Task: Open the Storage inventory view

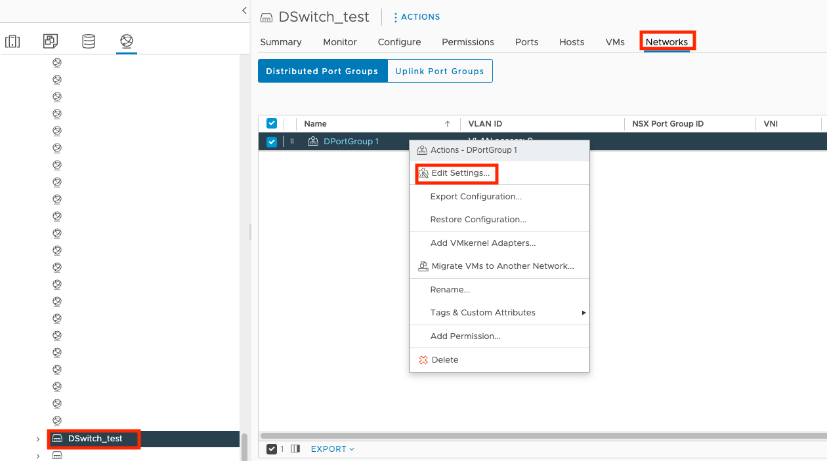Action: click(x=89, y=41)
